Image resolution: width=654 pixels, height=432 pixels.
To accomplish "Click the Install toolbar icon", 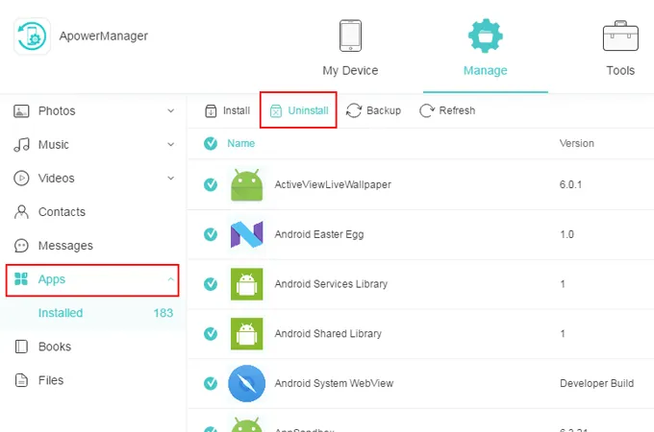I will (x=211, y=111).
